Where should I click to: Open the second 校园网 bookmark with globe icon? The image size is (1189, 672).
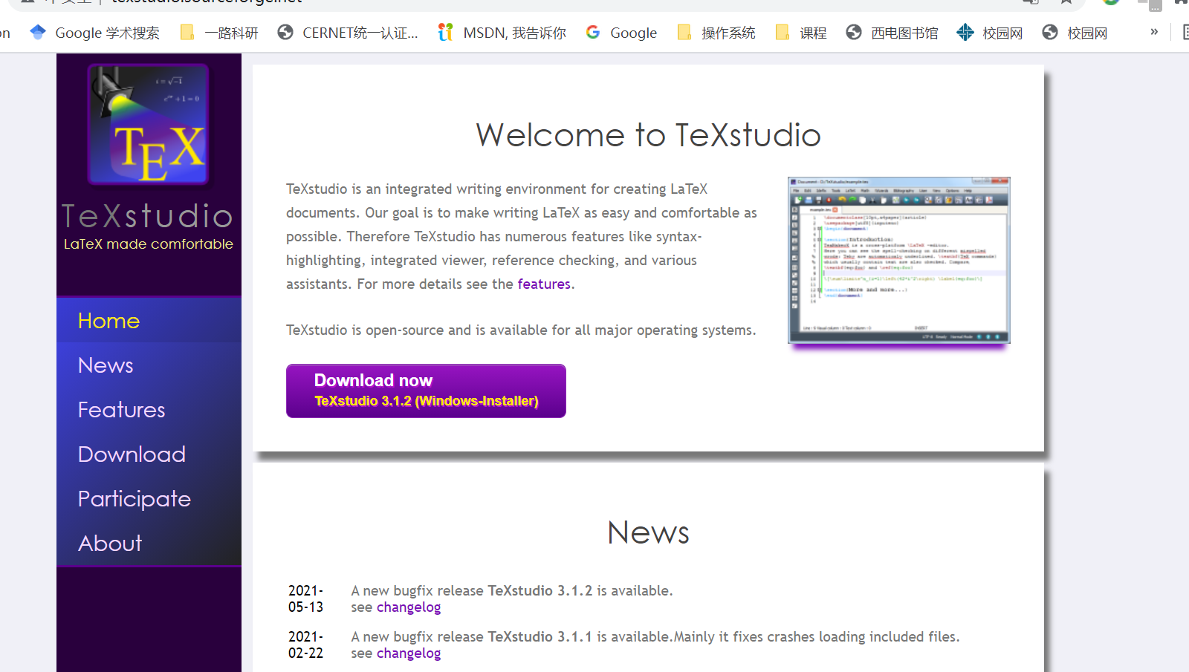click(x=1075, y=33)
